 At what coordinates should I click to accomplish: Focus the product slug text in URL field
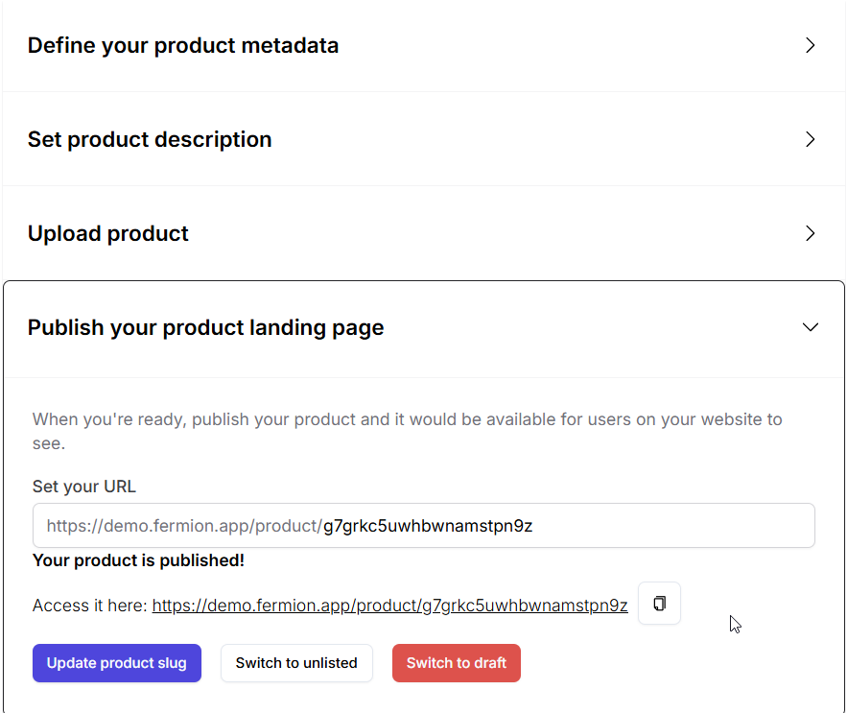427,526
